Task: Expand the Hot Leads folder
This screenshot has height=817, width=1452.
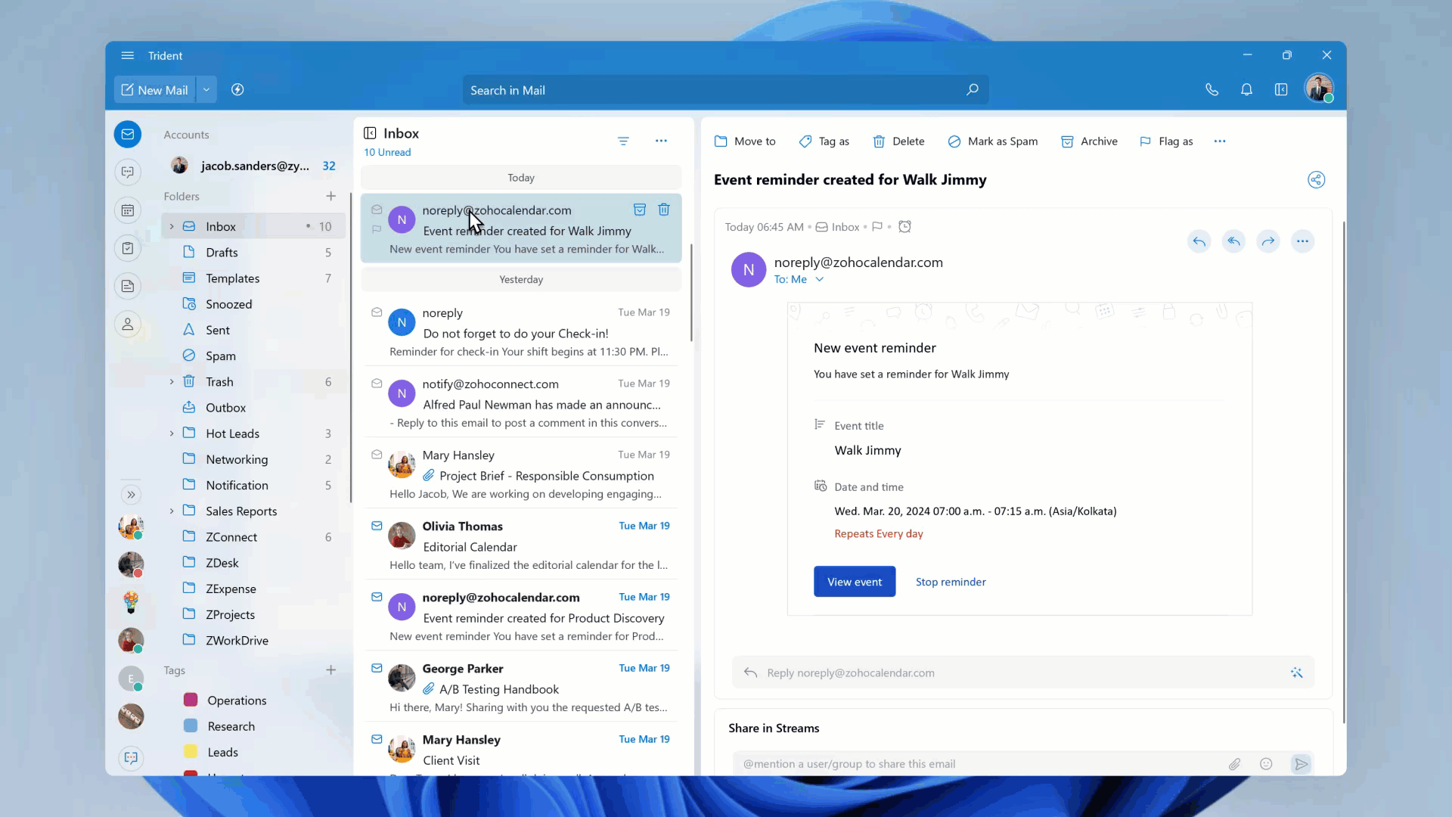Action: coord(172,433)
